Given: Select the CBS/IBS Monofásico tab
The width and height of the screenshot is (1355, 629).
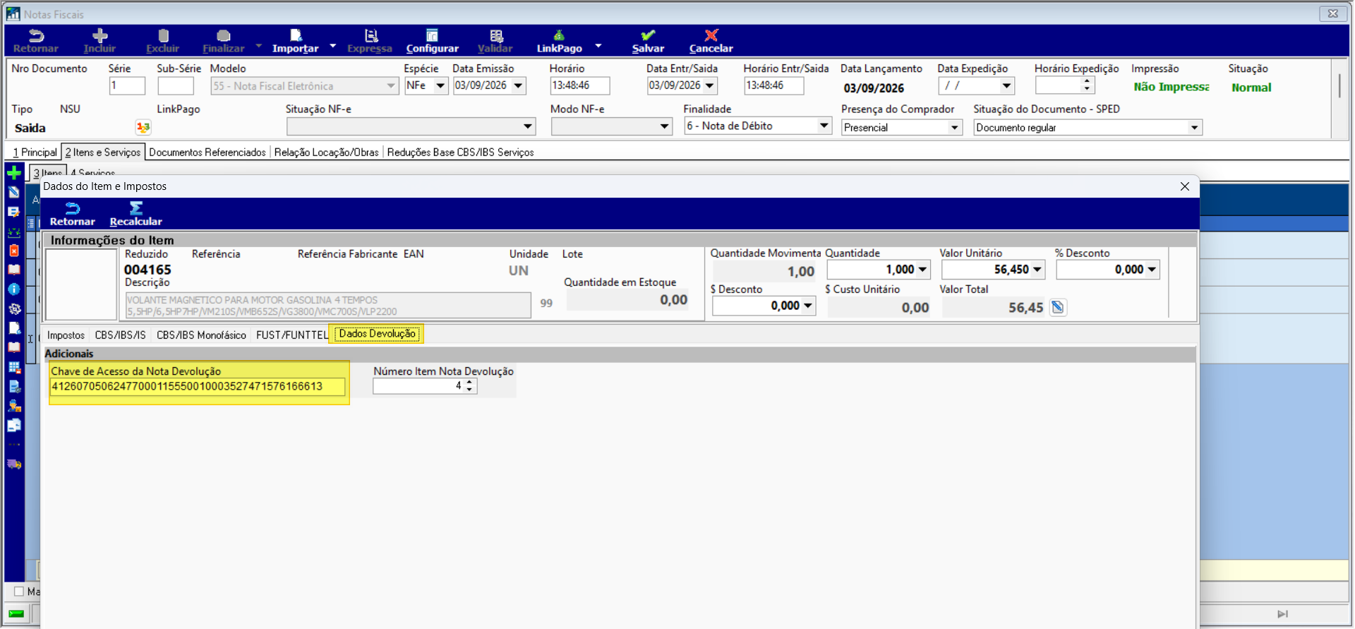Looking at the screenshot, I should click(201, 335).
